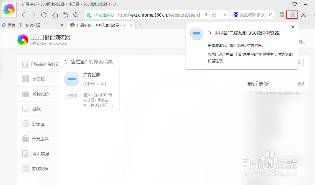
Task: Click the address bar URL field
Action: (158, 15)
